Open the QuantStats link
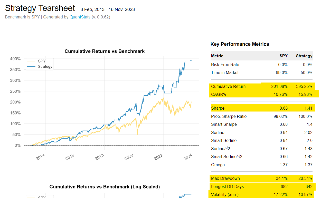This screenshot has height=198, width=321. (x=80, y=17)
